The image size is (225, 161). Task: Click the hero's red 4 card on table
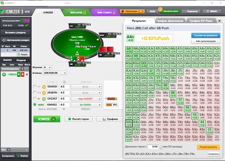tap(81, 59)
